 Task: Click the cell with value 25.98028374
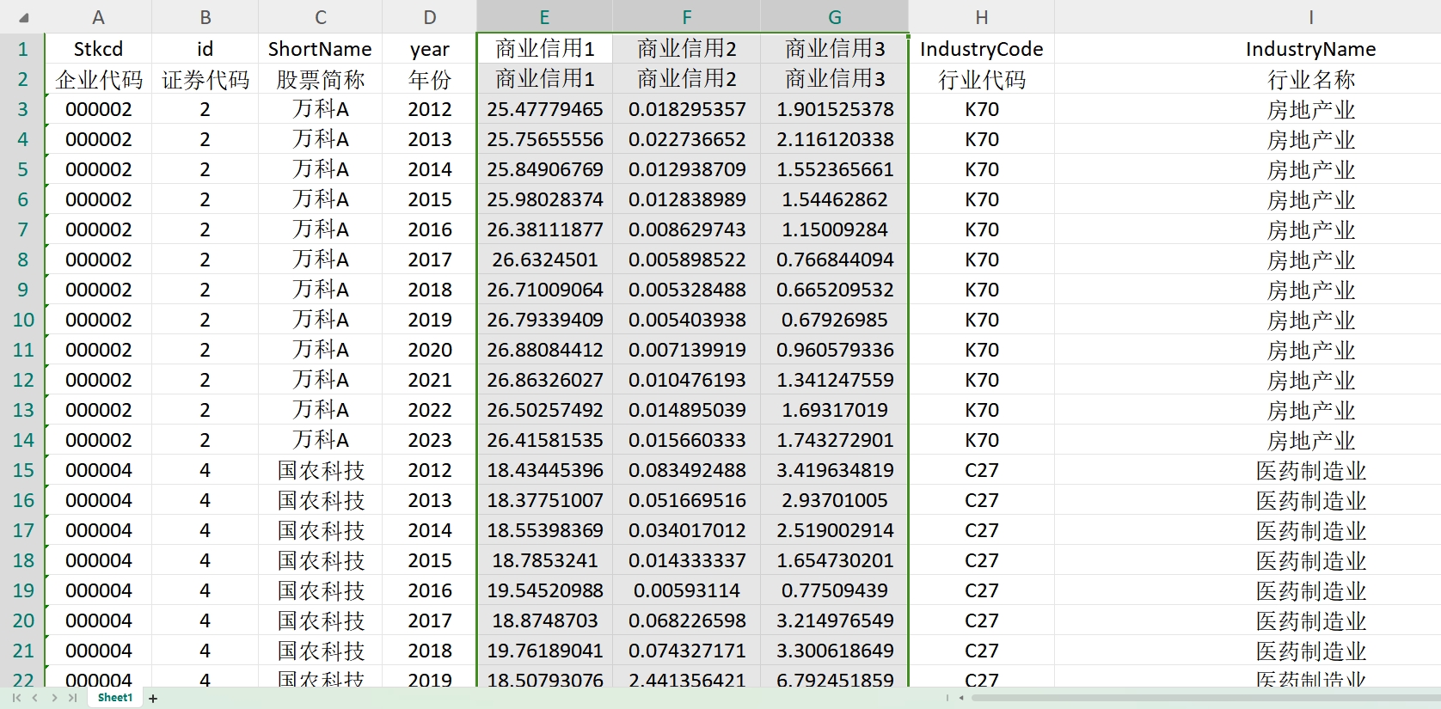544,199
